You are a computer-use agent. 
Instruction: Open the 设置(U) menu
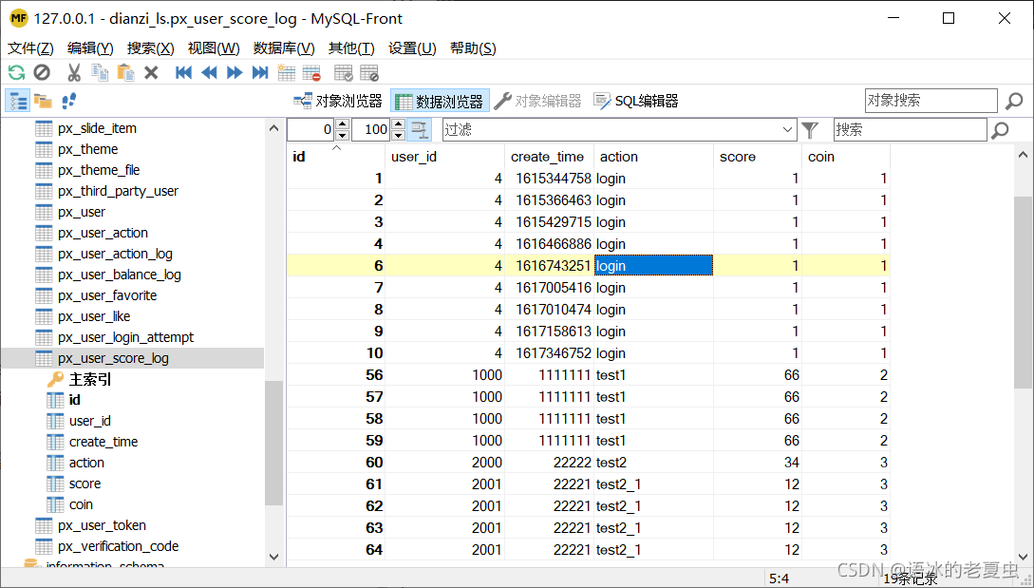tap(412, 48)
